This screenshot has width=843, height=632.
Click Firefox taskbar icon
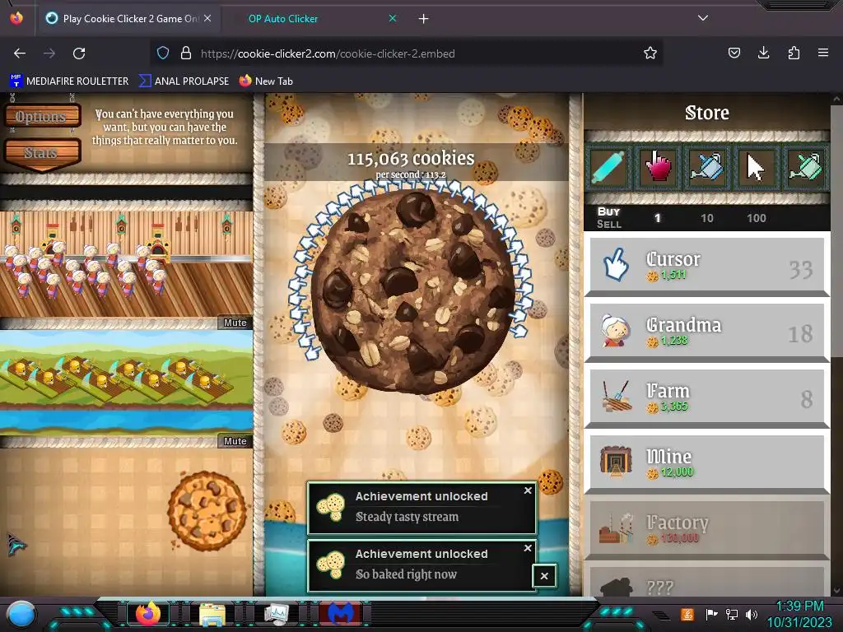click(148, 614)
